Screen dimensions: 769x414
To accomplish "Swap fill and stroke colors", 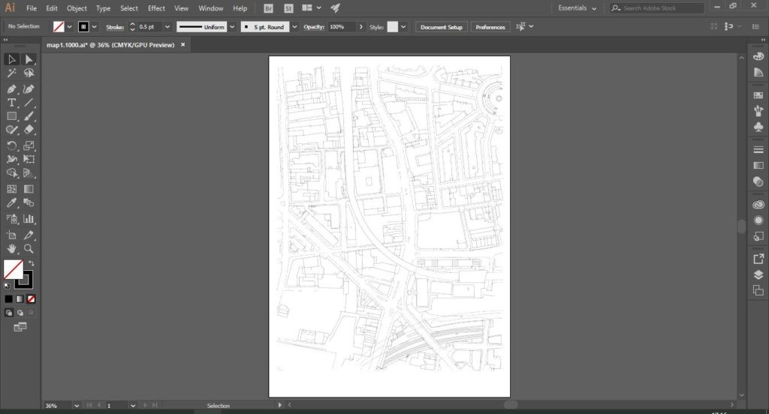I will click(31, 263).
